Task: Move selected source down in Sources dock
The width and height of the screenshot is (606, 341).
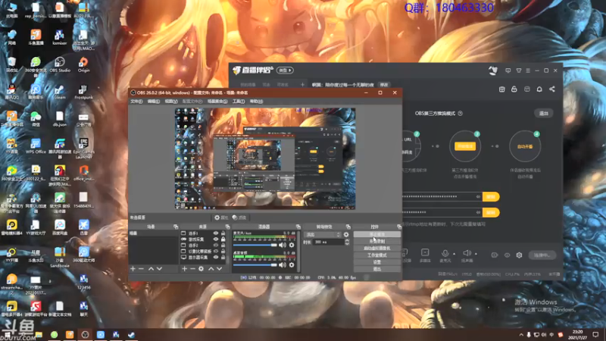Action: tap(219, 269)
